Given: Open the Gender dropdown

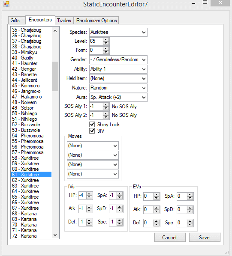Looking at the screenshot, I should pyautogui.click(x=118, y=60).
